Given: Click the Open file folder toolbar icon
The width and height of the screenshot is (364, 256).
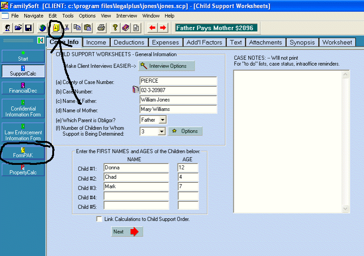Looking at the screenshot, I should click(18, 28).
